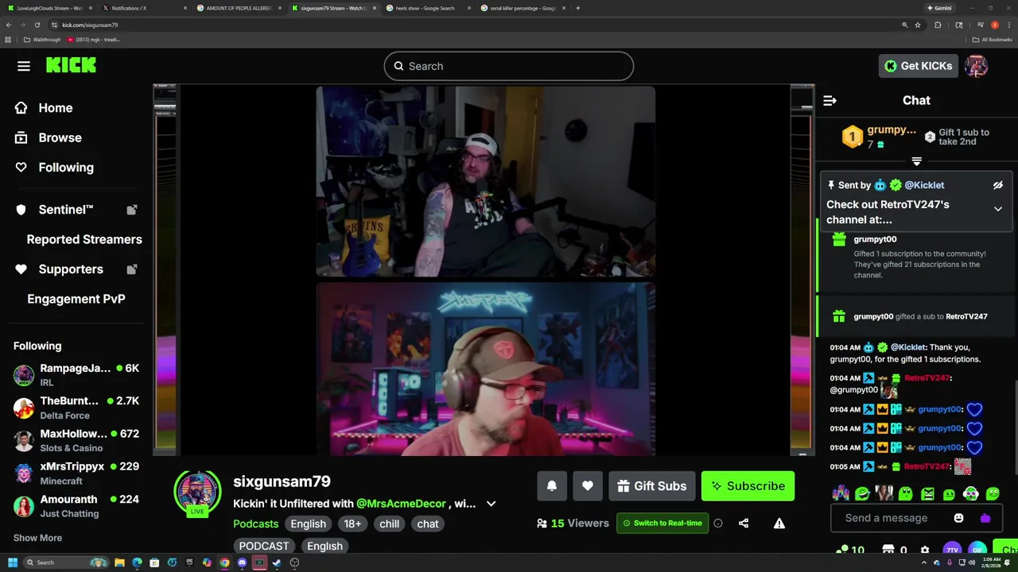Insert the laughing green emote
Screen dimensions: 1018x572
coord(862,494)
